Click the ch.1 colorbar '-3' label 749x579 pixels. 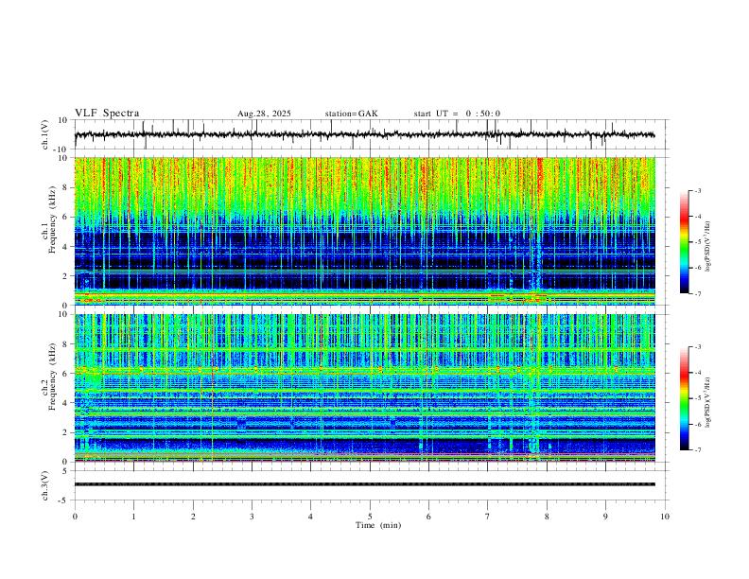697,190
